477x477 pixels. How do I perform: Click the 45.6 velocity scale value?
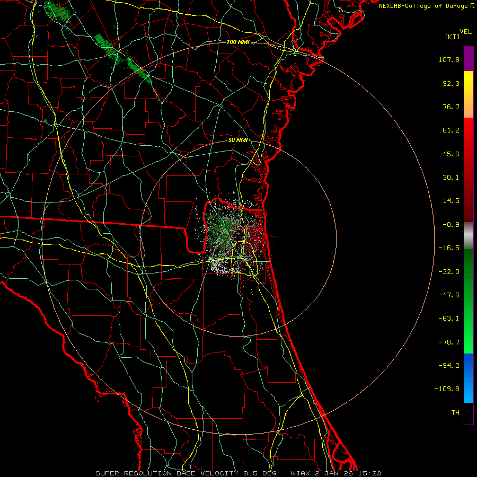[x=451, y=154]
